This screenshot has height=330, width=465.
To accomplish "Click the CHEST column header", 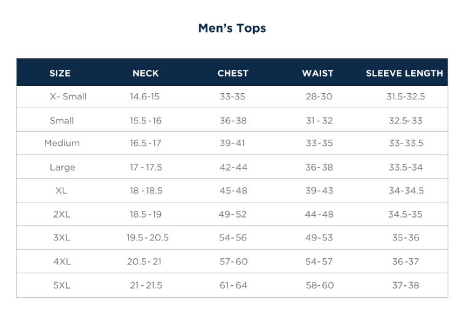I will pyautogui.click(x=233, y=73).
